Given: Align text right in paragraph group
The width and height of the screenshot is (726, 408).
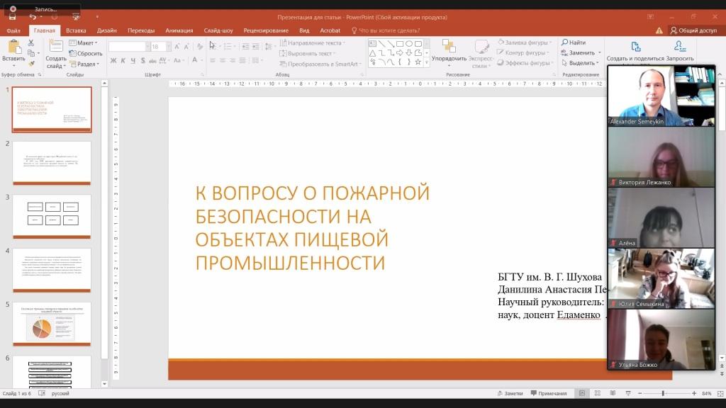Looking at the screenshot, I should (x=233, y=61).
